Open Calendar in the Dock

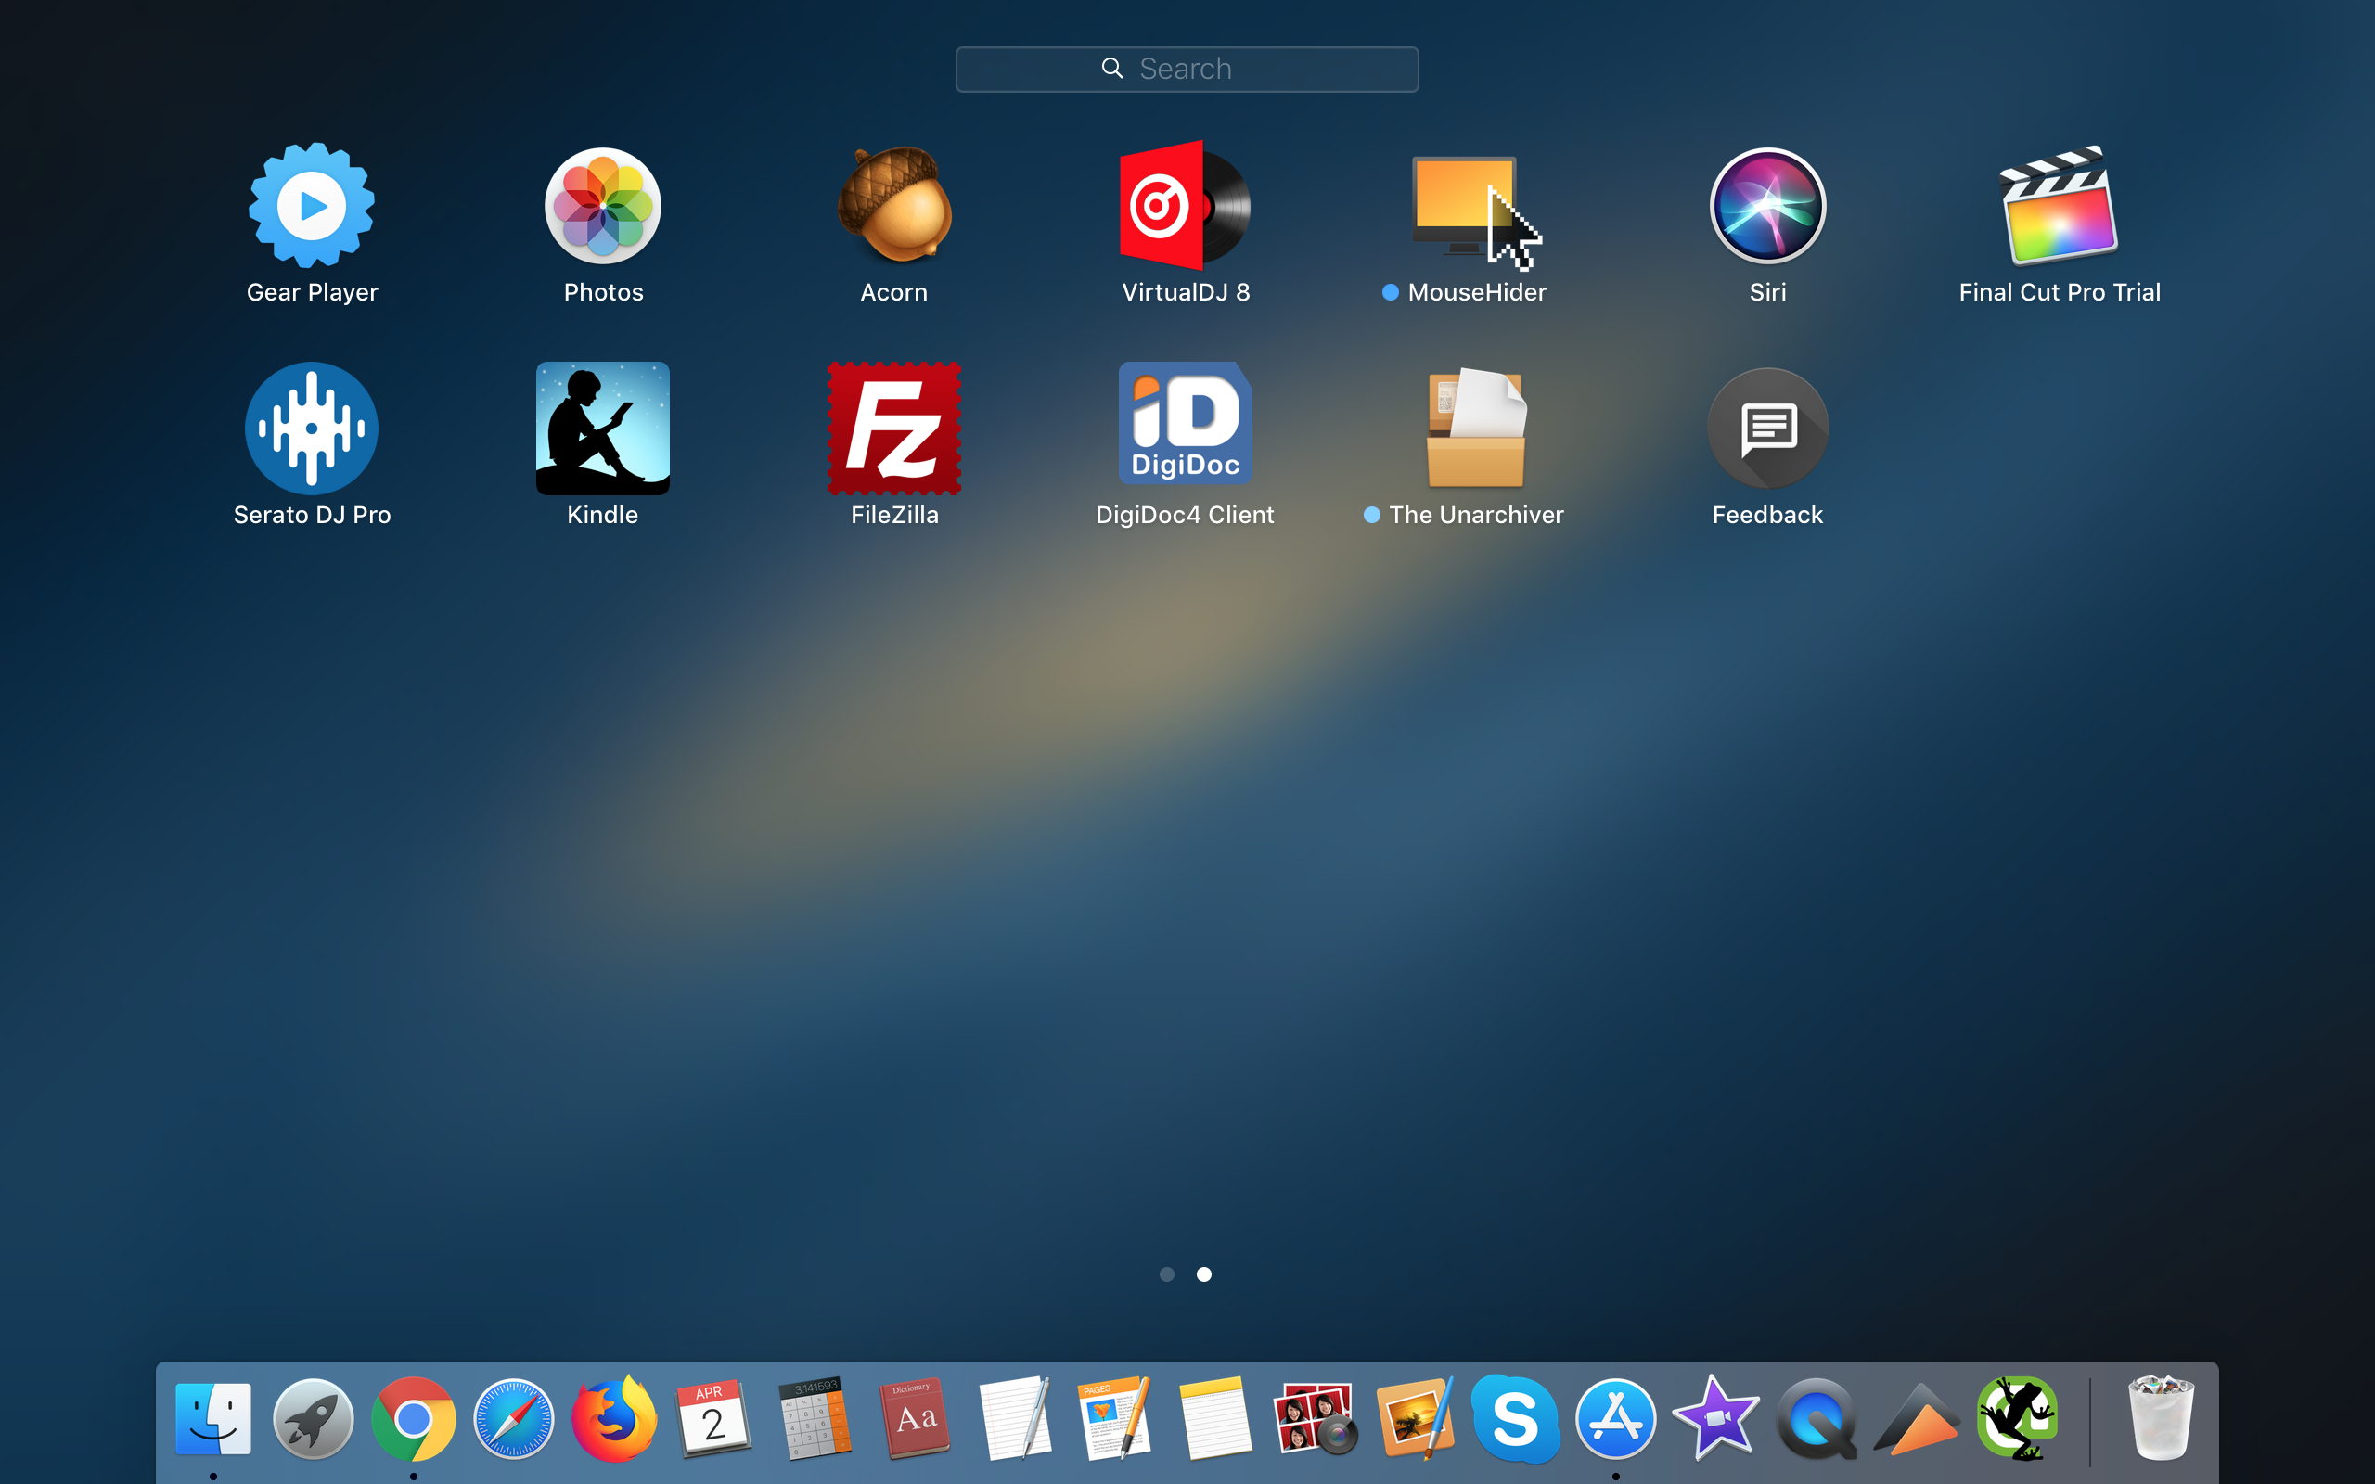coord(713,1418)
